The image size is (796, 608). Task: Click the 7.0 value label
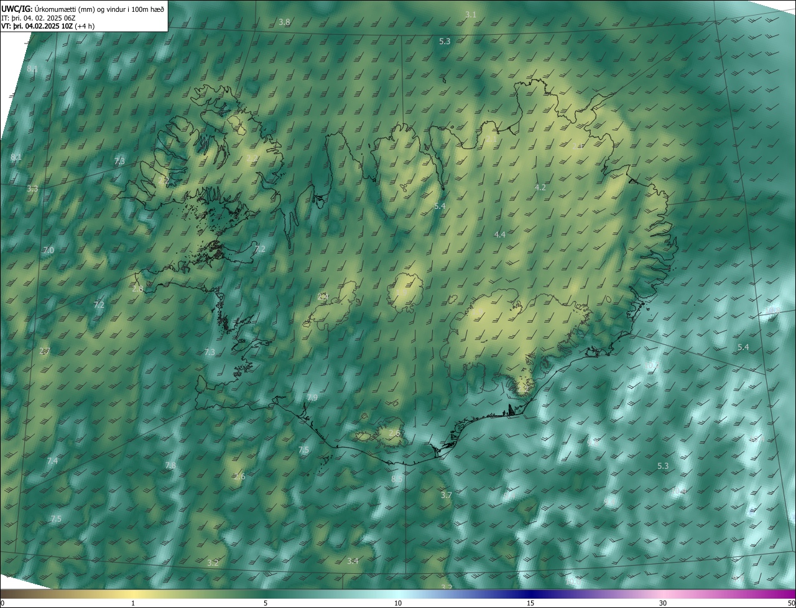tap(49, 250)
